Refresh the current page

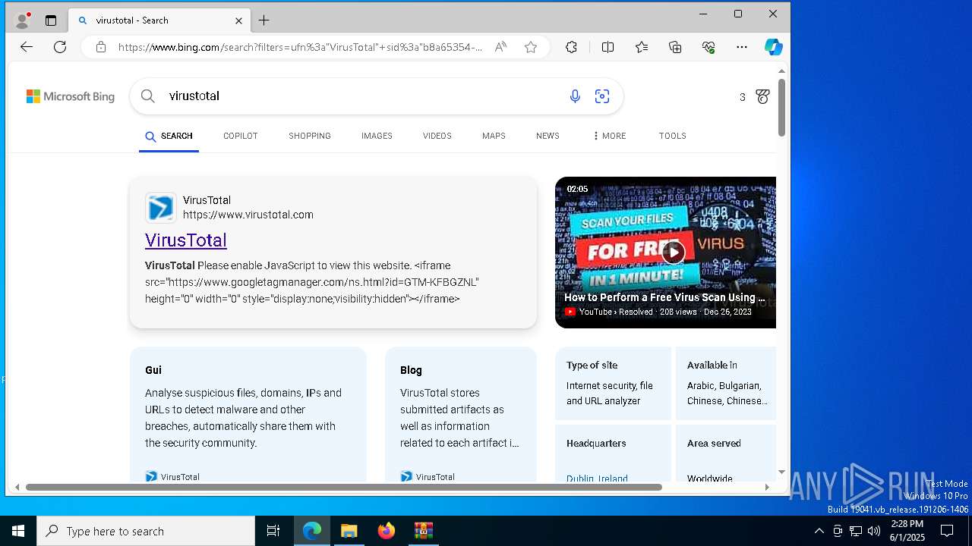[60, 47]
